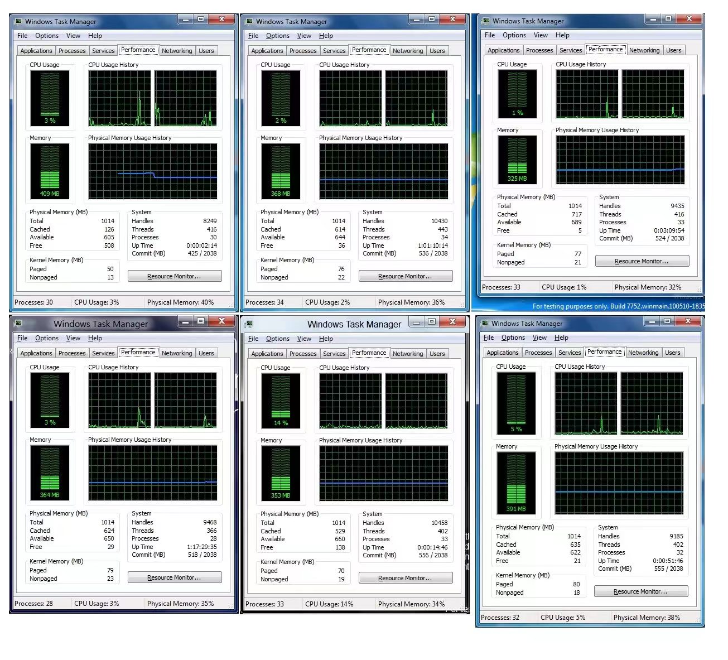Open the Options menu in the 391 MB memory window
Screen dimensions: 728x660
tap(513, 338)
